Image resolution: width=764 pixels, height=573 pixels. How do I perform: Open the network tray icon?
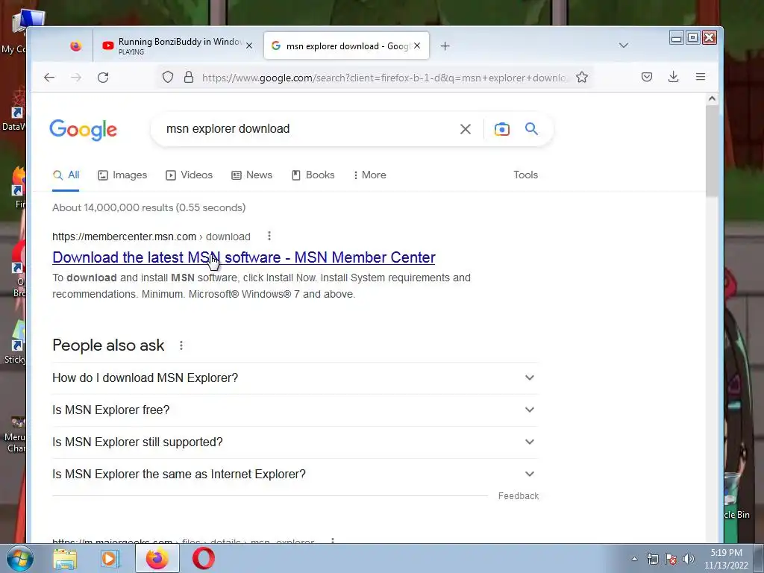tap(652, 559)
